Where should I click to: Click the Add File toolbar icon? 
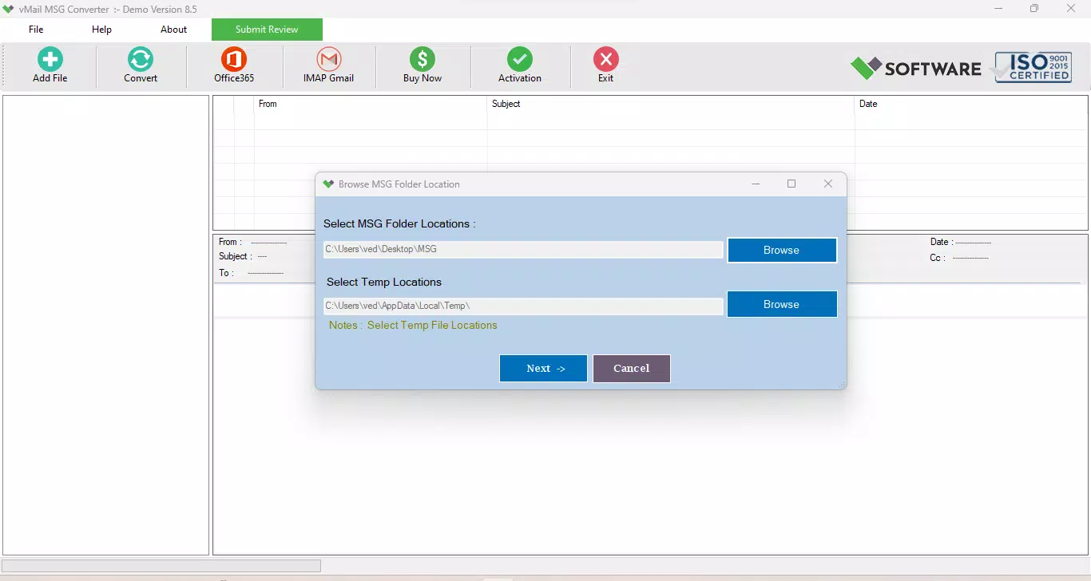(x=50, y=65)
